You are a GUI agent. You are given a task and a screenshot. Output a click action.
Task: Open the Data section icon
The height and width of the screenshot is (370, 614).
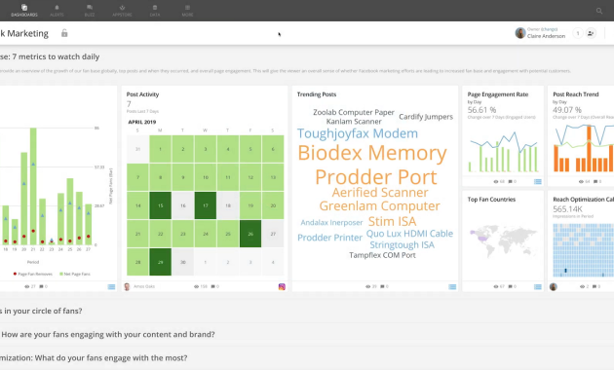(155, 10)
